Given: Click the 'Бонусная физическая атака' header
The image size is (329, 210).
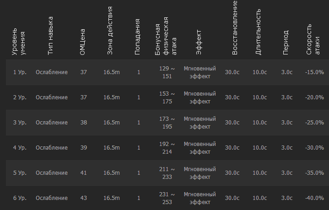Looking at the screenshot, I should click(165, 36).
